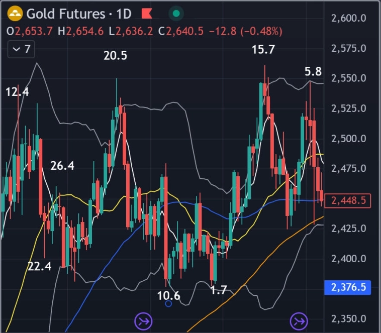Viewport: 381px width, 333px height.
Task: Open the Gold Futures · 1D symbol title
Action: click(81, 13)
